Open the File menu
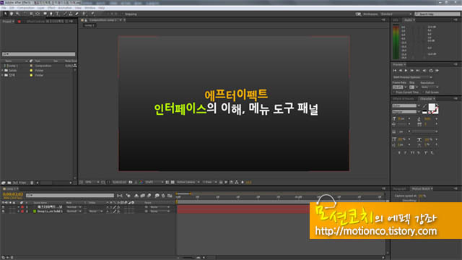The width and height of the screenshot is (462, 260). coord(4,8)
